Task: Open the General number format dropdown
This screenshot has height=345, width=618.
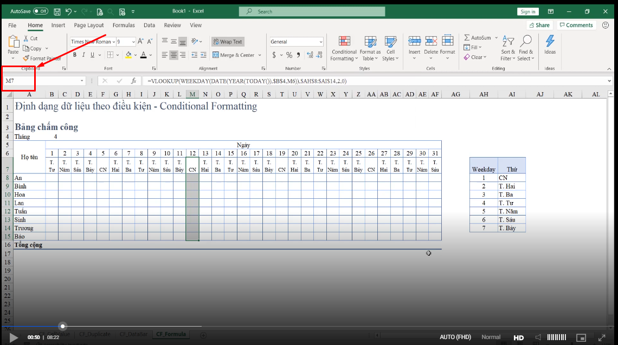Action: 321,42
